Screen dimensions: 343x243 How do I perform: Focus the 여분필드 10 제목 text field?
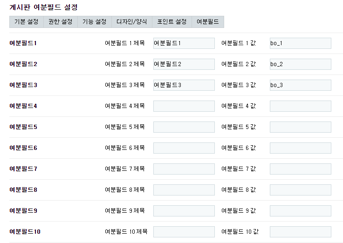[184, 232]
